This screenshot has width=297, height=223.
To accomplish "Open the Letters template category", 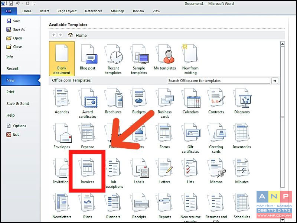I will click(x=164, y=171).
